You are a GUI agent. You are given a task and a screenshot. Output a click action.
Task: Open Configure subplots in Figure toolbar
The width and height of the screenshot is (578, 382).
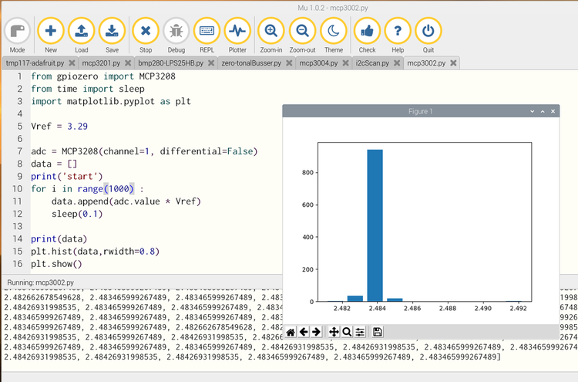point(360,332)
